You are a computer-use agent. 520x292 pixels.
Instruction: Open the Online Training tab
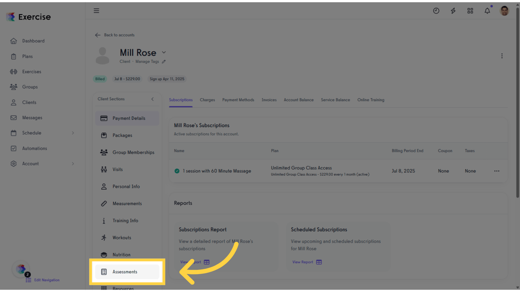coord(370,100)
